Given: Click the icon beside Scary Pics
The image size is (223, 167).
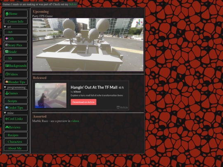Looking at the screenshot, I should [6, 45].
